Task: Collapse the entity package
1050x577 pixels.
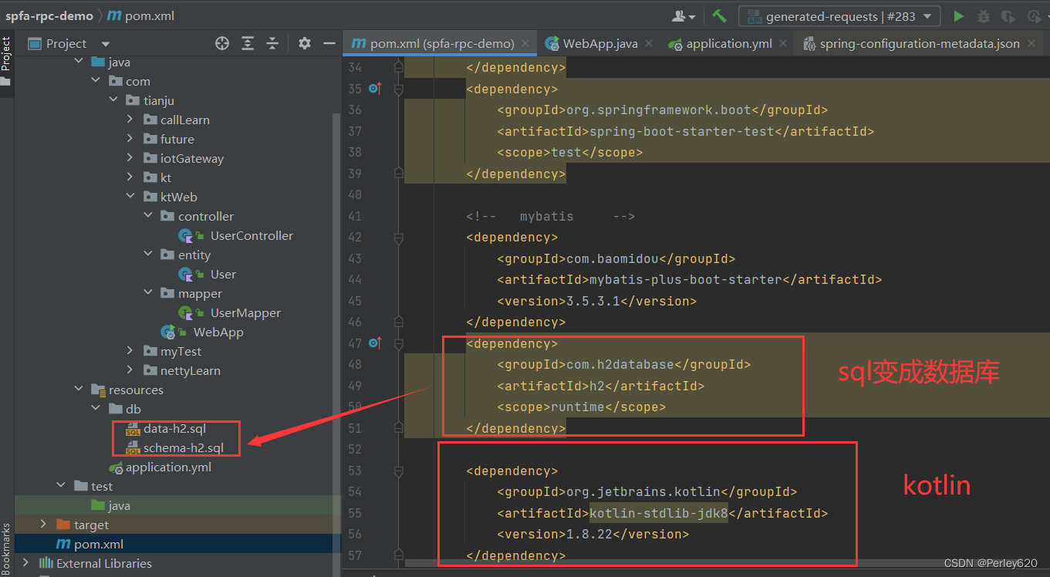Action: coord(147,255)
